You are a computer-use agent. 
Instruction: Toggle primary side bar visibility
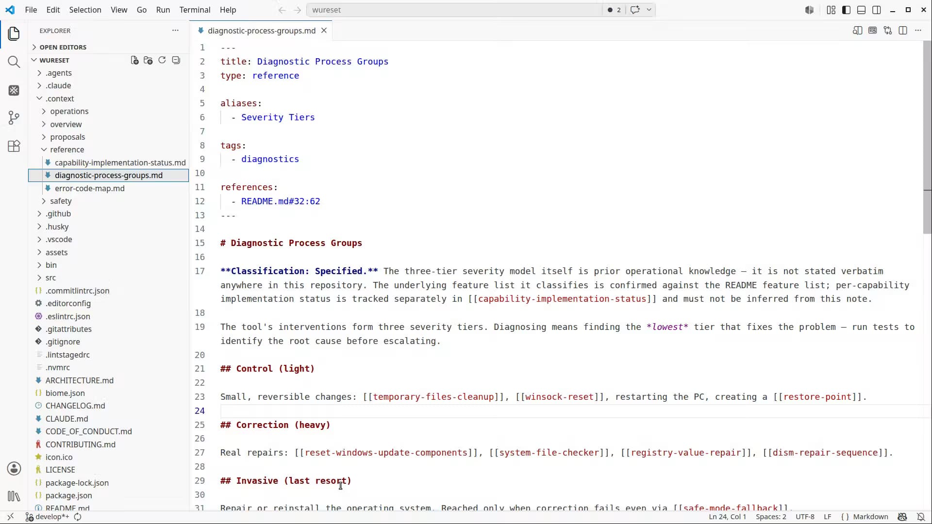[846, 10]
